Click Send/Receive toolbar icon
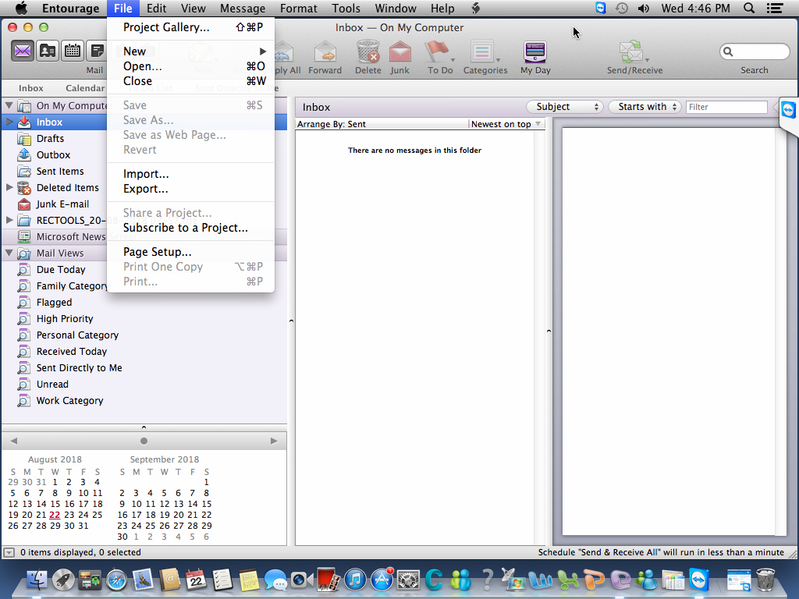This screenshot has width=799, height=599. click(x=631, y=52)
